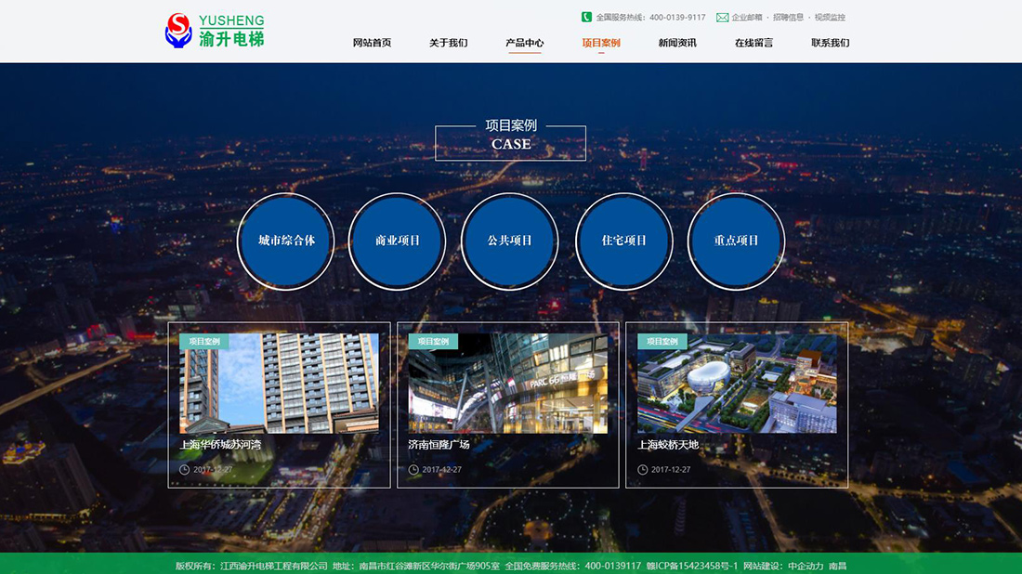Select the 城市综合体 category circle
This screenshot has height=574, width=1022.
point(285,241)
